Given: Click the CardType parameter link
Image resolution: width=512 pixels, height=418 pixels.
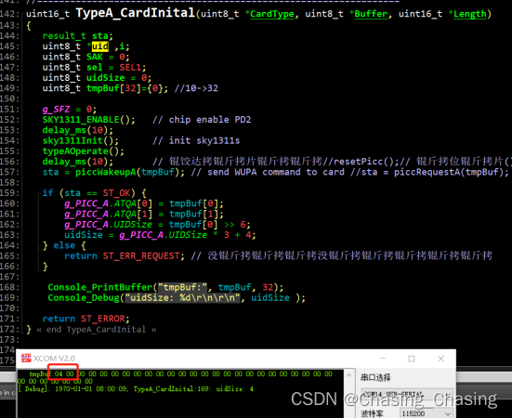Looking at the screenshot, I should coord(272,14).
